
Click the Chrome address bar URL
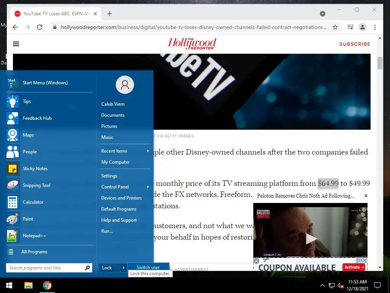[193, 27]
